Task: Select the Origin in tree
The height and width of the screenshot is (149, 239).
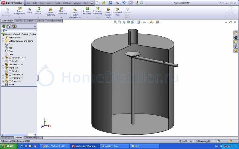Action: click(11, 55)
